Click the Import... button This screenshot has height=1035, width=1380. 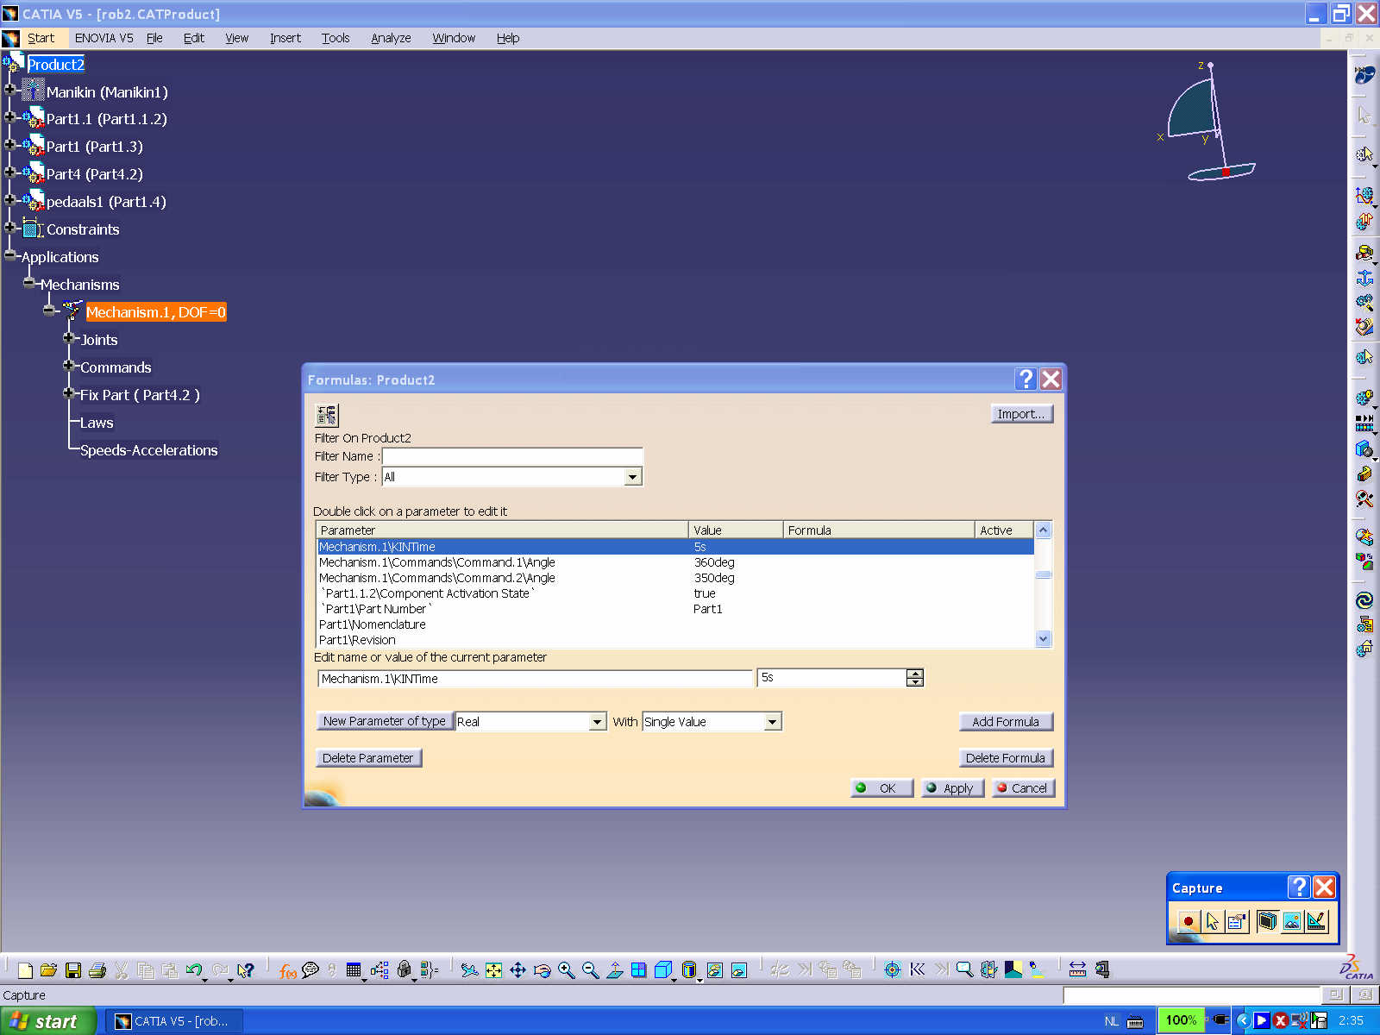coord(1021,414)
